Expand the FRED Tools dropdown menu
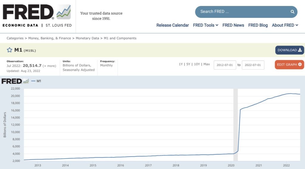This screenshot has height=169, width=305. (206, 25)
